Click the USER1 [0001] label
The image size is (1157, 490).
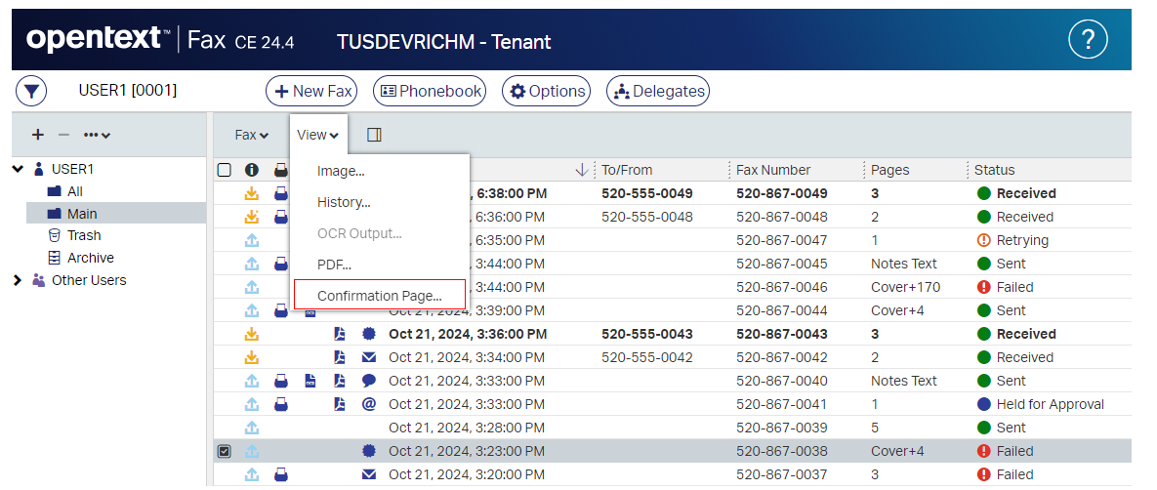[128, 90]
